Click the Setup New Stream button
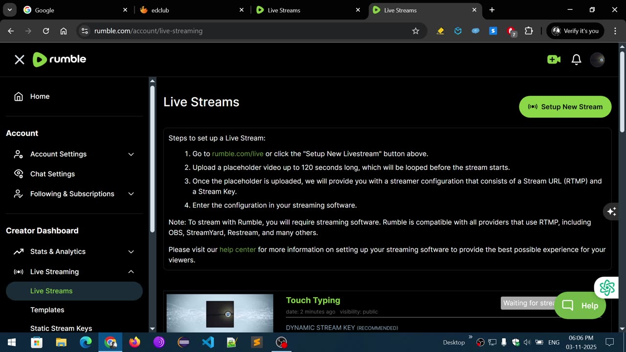 coord(565,107)
